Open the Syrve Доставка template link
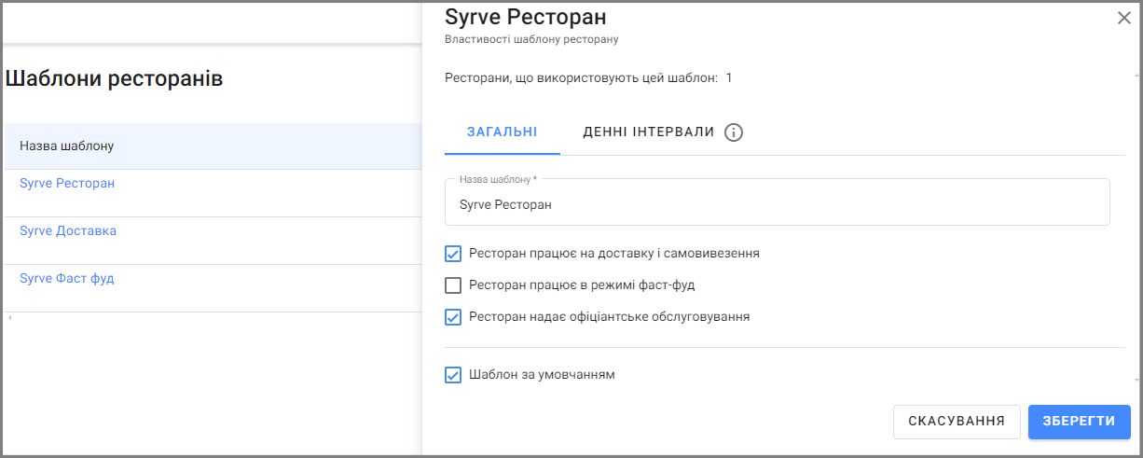Viewport: 1143px width, 458px height. (x=68, y=230)
